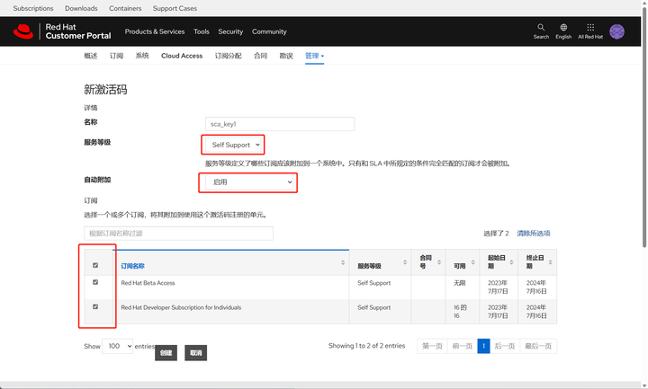This screenshot has width=648, height=389.
Task: Sort by 合同号 column arrows
Action: tap(439, 262)
